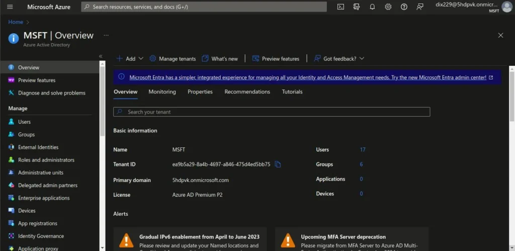This screenshot has width=515, height=251.
Task: Open the Devices count link
Action: point(361,194)
